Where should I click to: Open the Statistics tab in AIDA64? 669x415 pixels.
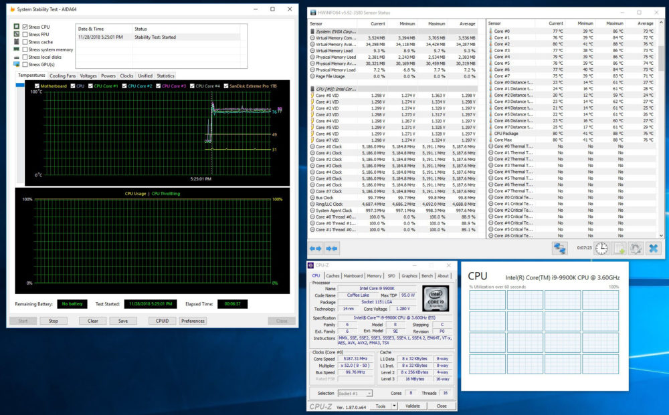point(165,76)
